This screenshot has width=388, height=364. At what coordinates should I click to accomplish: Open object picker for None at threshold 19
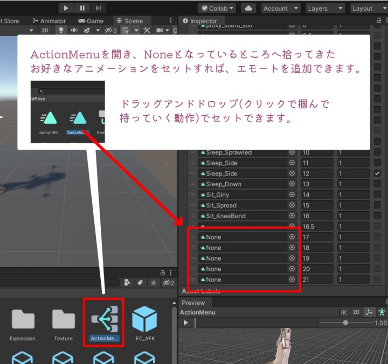pyautogui.click(x=292, y=258)
